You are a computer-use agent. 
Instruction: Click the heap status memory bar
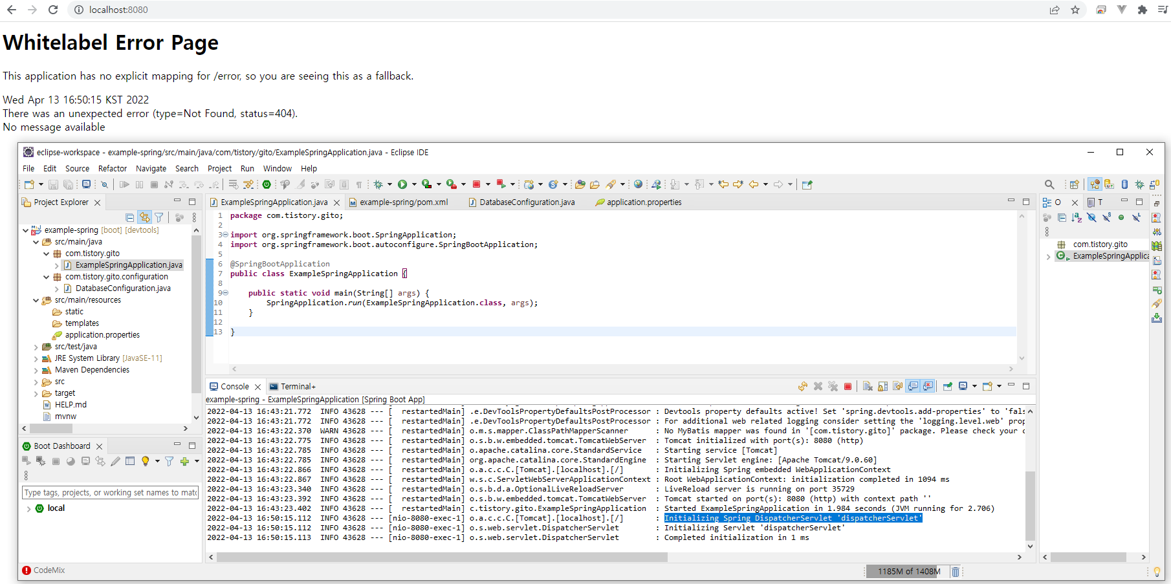click(907, 572)
